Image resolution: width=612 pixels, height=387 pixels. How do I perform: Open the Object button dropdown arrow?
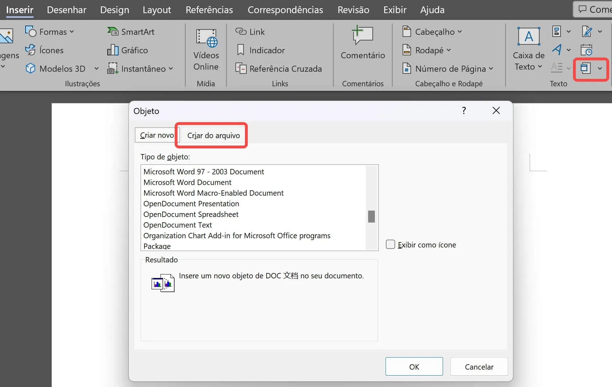[600, 68]
